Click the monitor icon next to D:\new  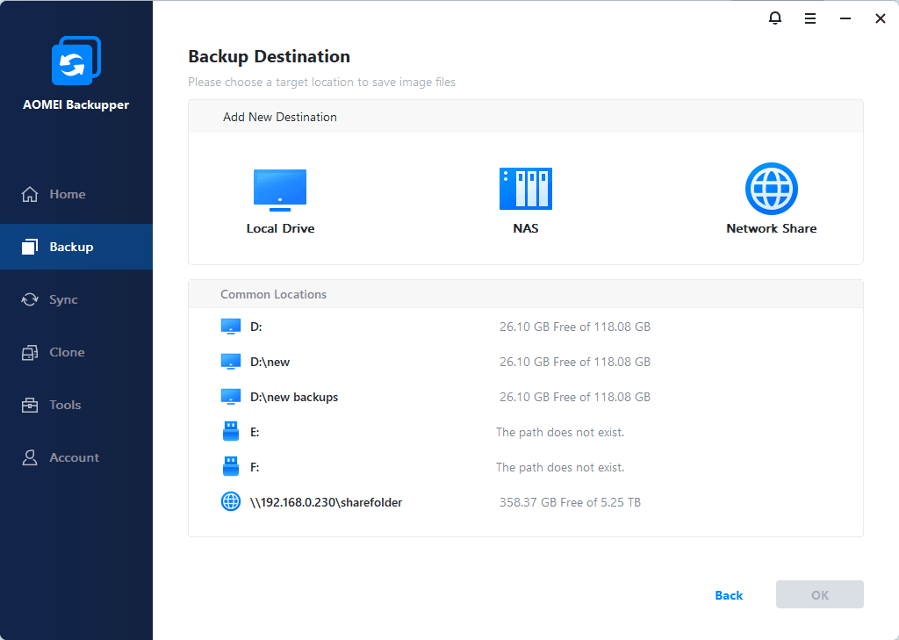[x=230, y=362]
